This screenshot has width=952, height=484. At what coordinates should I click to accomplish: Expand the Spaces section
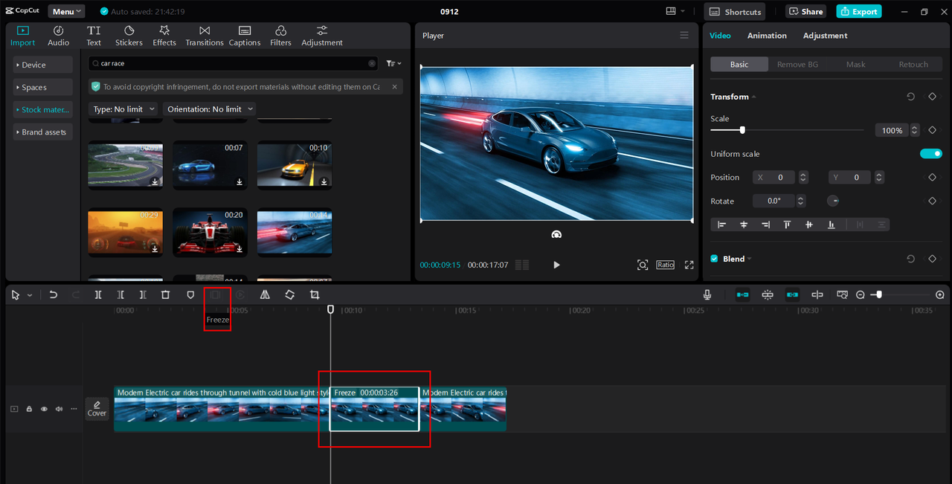click(42, 88)
